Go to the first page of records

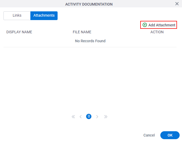[x=73, y=116]
